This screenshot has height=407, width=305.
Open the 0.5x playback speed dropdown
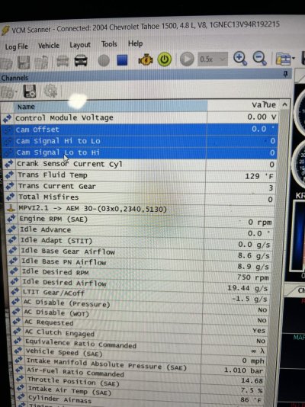tap(213, 59)
